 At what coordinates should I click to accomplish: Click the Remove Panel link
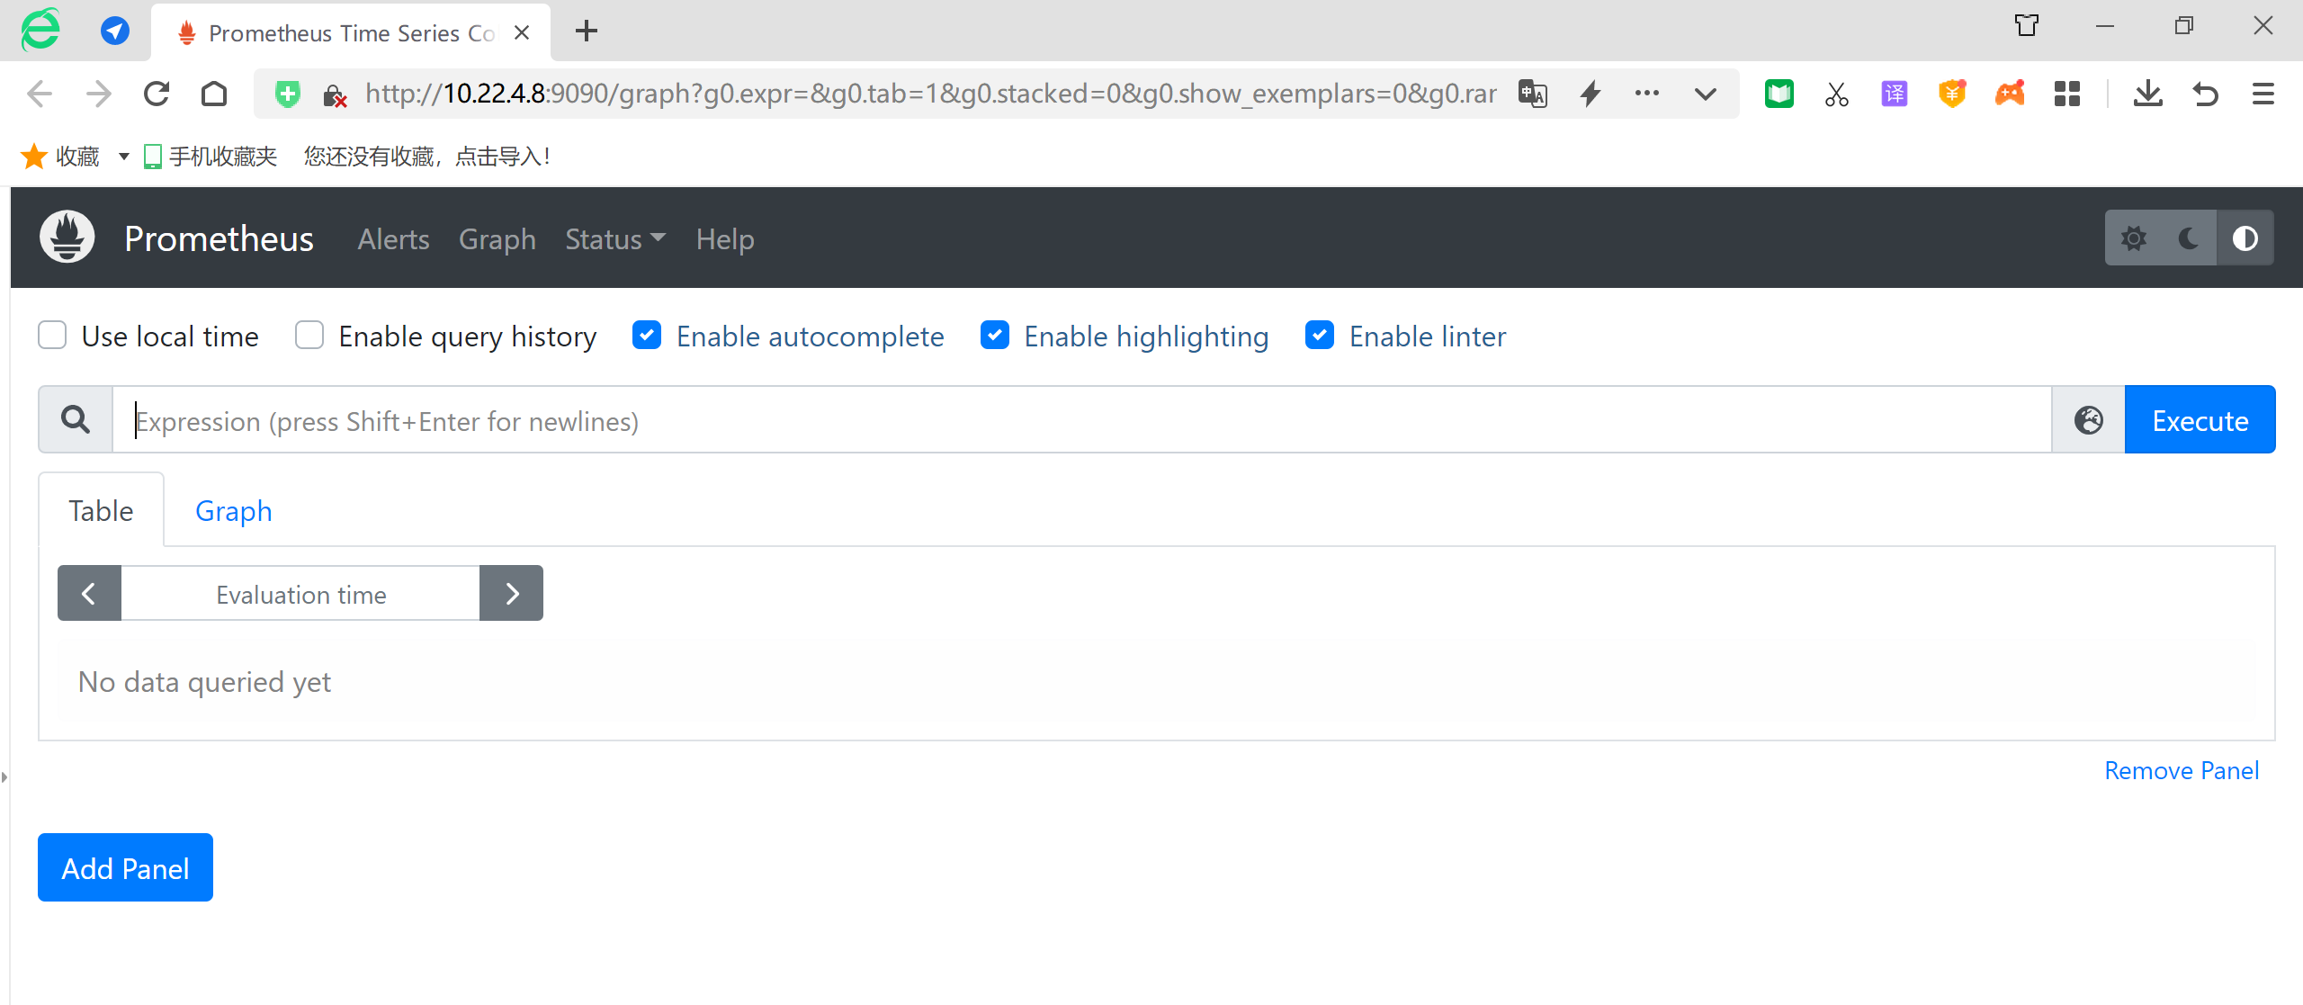pos(2182,771)
